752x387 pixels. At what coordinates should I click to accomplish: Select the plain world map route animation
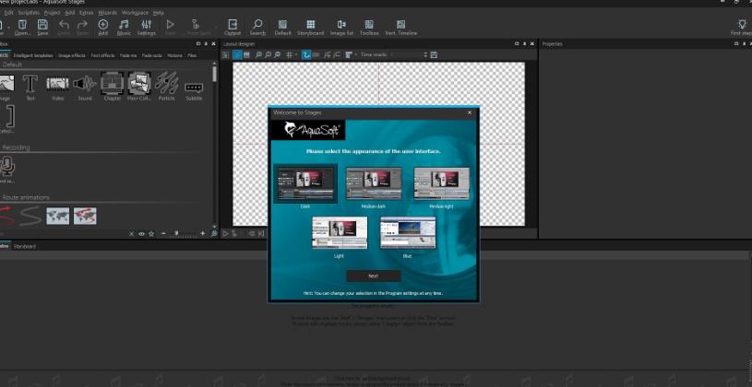(57, 216)
